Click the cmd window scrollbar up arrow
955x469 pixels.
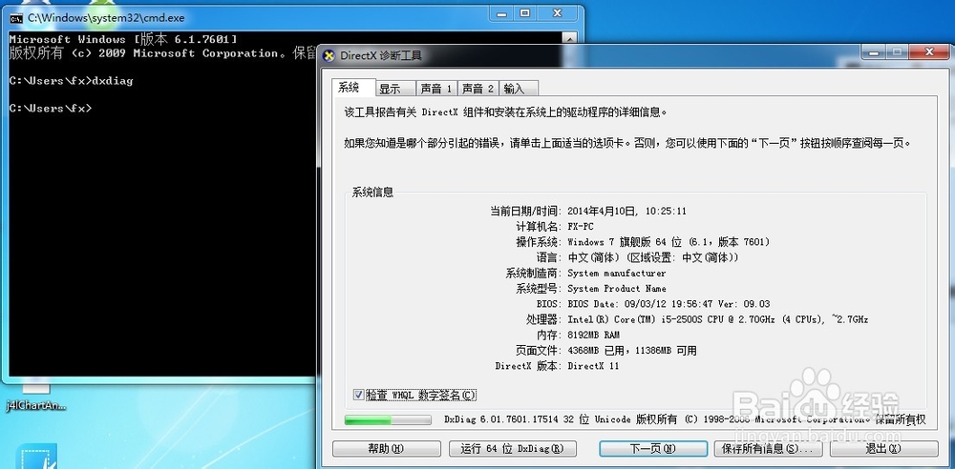(x=569, y=38)
